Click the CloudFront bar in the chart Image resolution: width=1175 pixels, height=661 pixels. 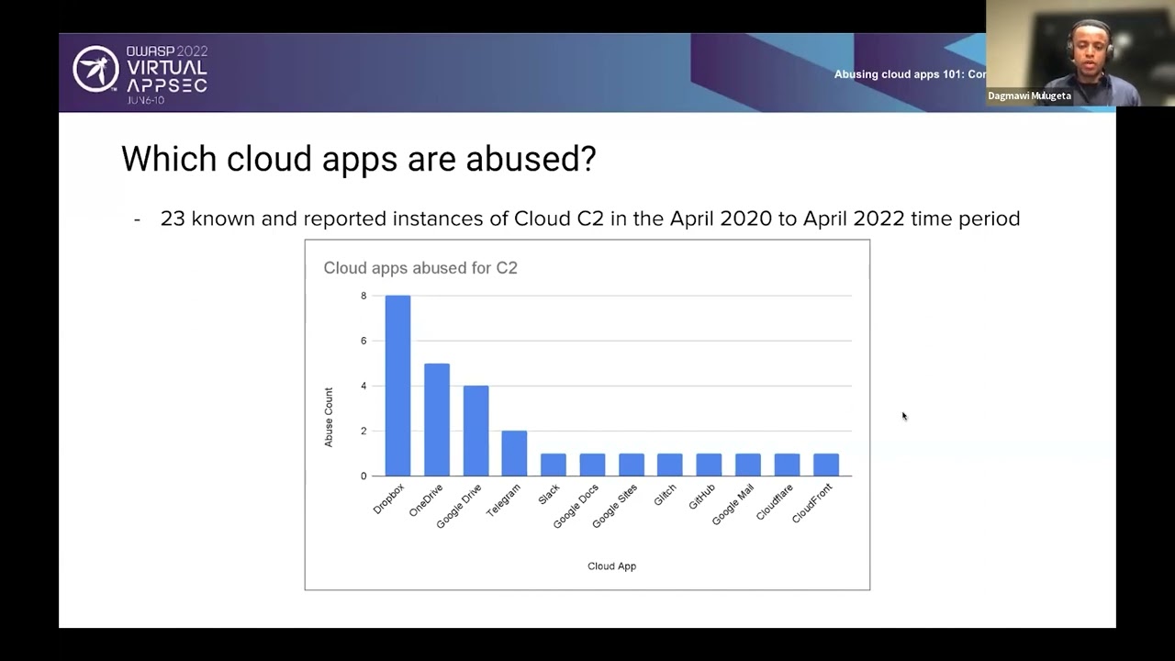coord(825,465)
